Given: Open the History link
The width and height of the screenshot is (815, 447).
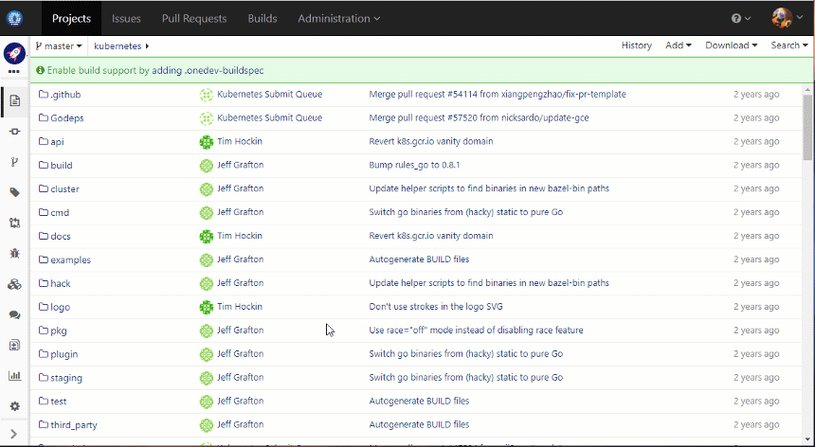Looking at the screenshot, I should pos(636,45).
